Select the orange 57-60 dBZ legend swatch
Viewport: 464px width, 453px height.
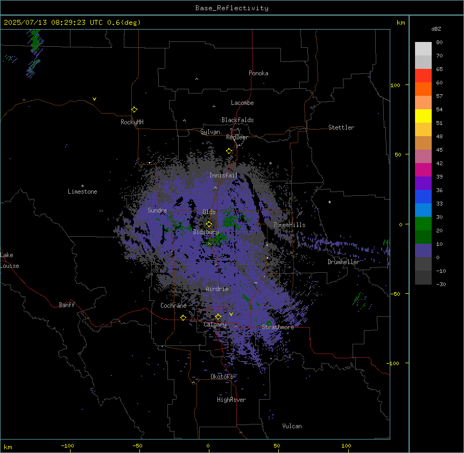point(423,89)
